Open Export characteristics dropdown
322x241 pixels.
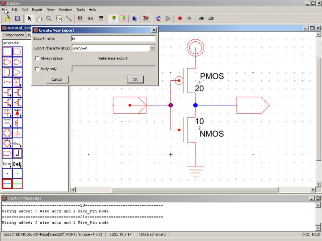point(152,48)
